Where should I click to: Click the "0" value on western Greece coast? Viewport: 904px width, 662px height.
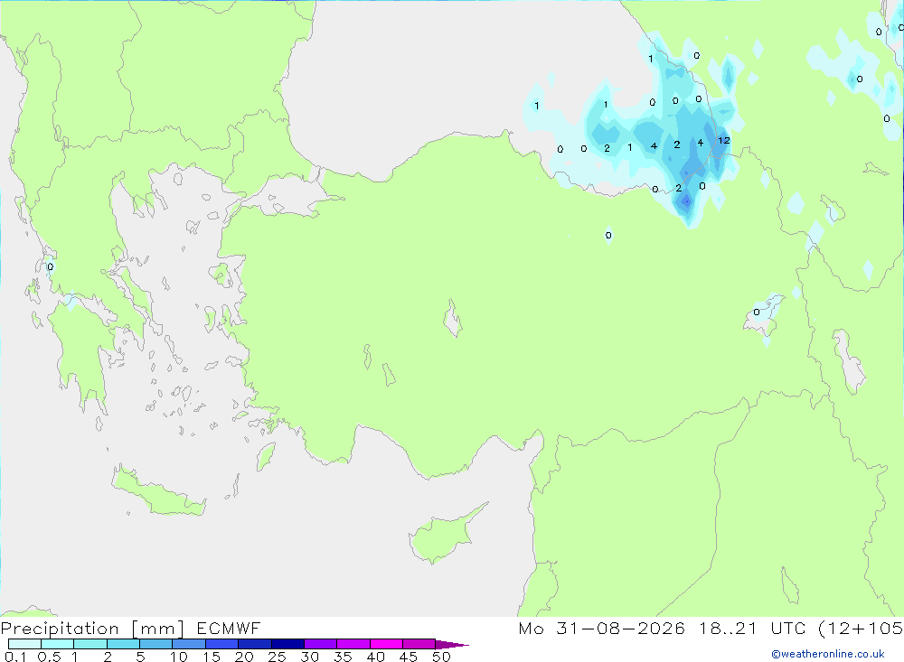click(50, 266)
